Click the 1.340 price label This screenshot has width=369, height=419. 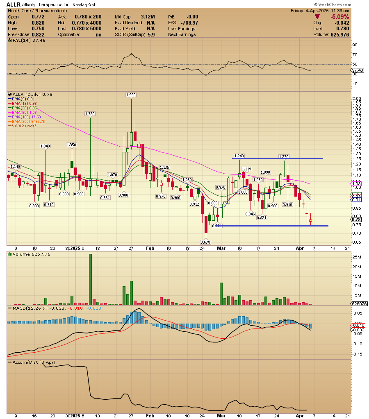[x=45, y=146]
